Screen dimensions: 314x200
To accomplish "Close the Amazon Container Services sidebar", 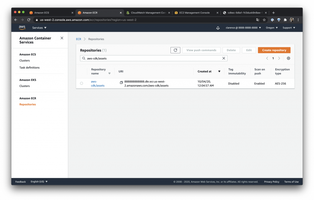I will pyautogui.click(x=62, y=38).
